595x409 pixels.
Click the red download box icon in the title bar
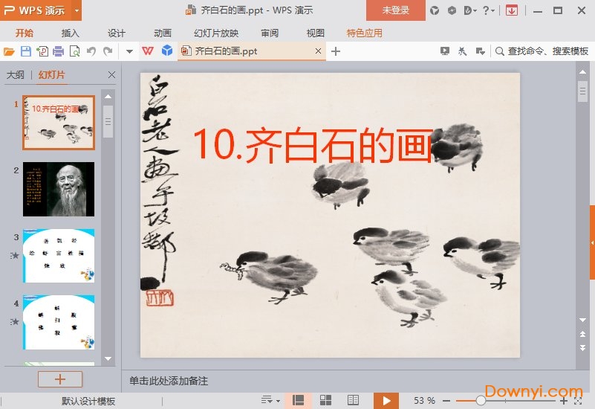(512, 10)
